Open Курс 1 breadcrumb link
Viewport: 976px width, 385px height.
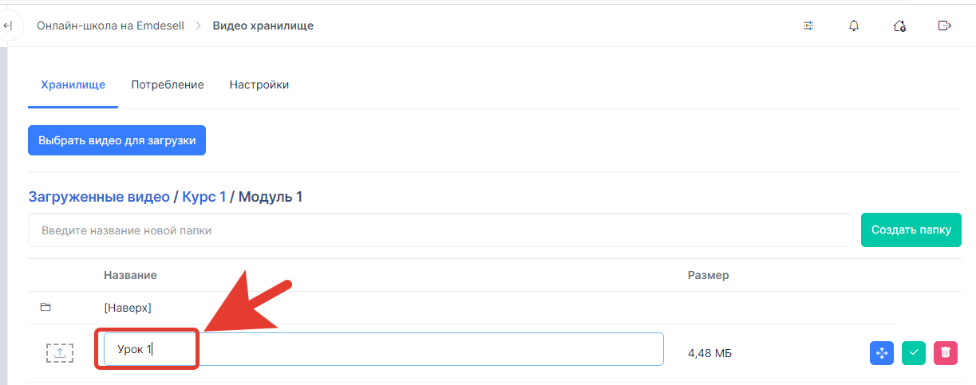[x=204, y=196]
